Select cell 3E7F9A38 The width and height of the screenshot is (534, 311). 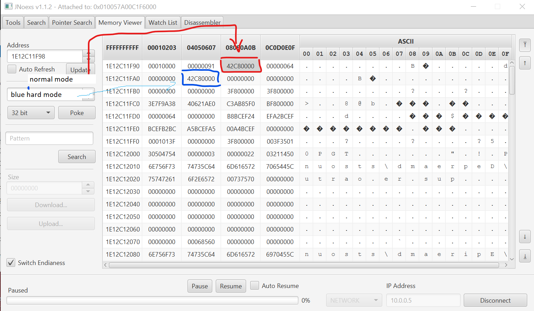[x=161, y=104]
